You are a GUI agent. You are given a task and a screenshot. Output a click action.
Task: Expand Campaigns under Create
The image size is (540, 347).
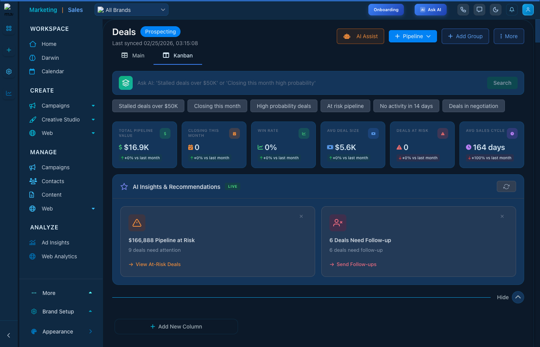pos(93,106)
